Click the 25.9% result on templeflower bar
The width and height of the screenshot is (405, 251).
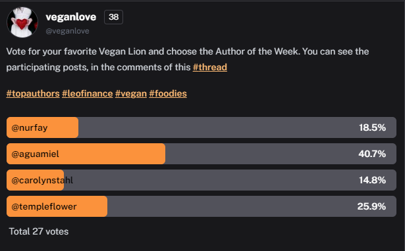tap(371, 206)
